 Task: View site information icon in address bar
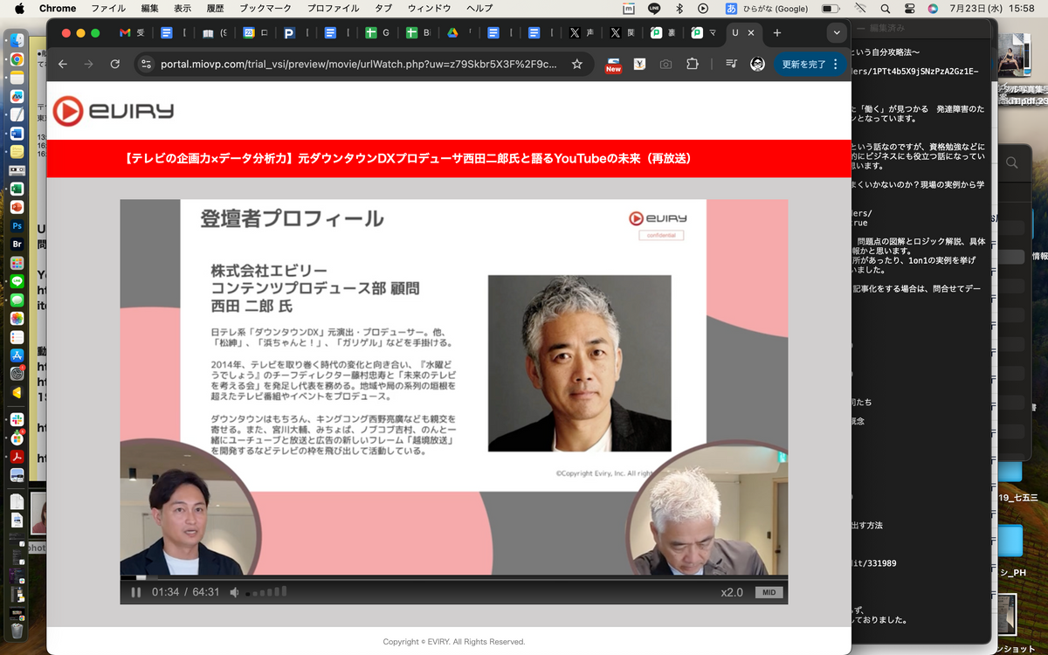147,64
